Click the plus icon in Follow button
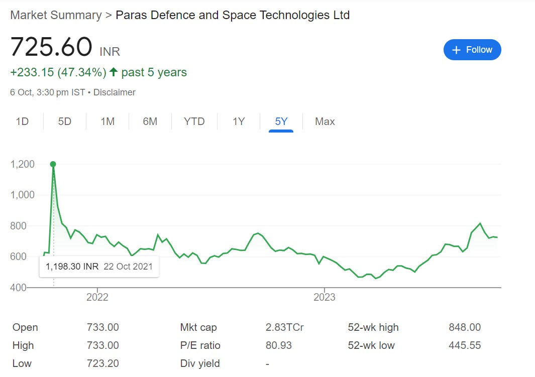Image resolution: width=535 pixels, height=377 pixels. pos(456,50)
